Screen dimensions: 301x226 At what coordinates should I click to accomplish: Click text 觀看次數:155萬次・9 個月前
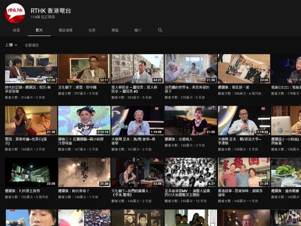pyautogui.click(x=27, y=197)
